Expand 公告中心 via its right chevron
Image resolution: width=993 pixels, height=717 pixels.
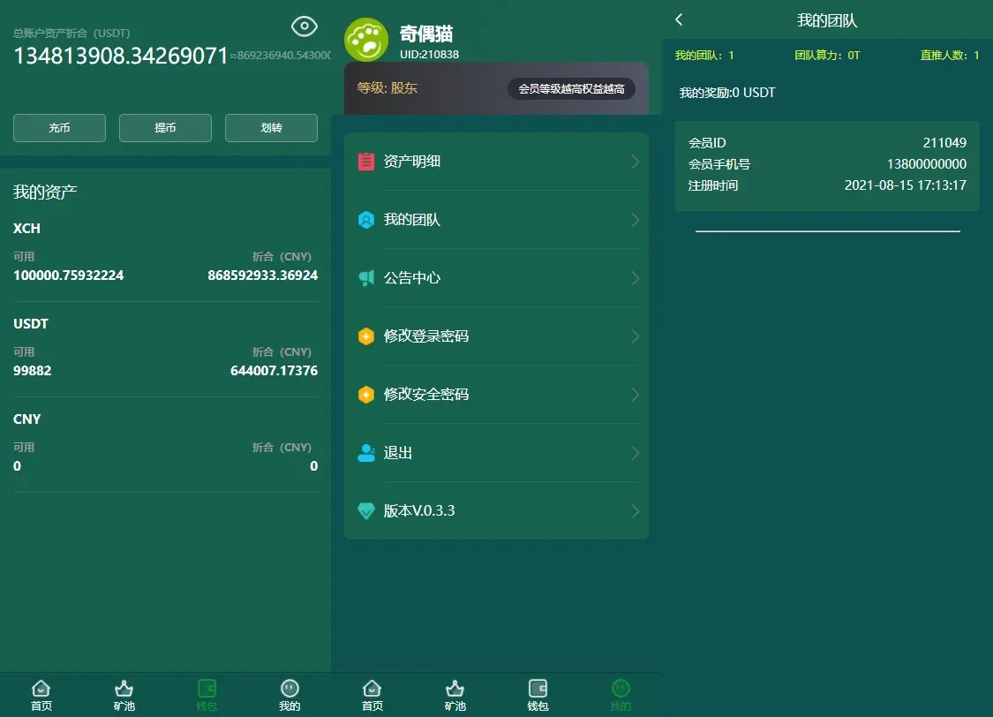(635, 278)
